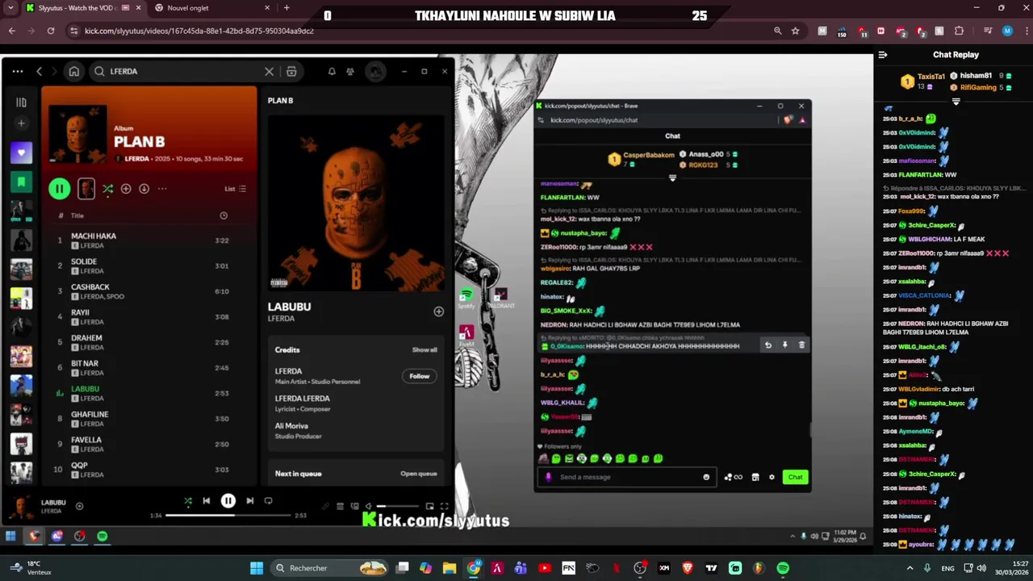Adjust the Spotify volume slider

pos(399,506)
